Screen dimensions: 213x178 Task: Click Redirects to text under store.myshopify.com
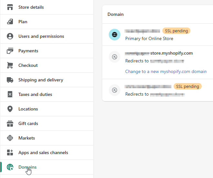pos(137,61)
